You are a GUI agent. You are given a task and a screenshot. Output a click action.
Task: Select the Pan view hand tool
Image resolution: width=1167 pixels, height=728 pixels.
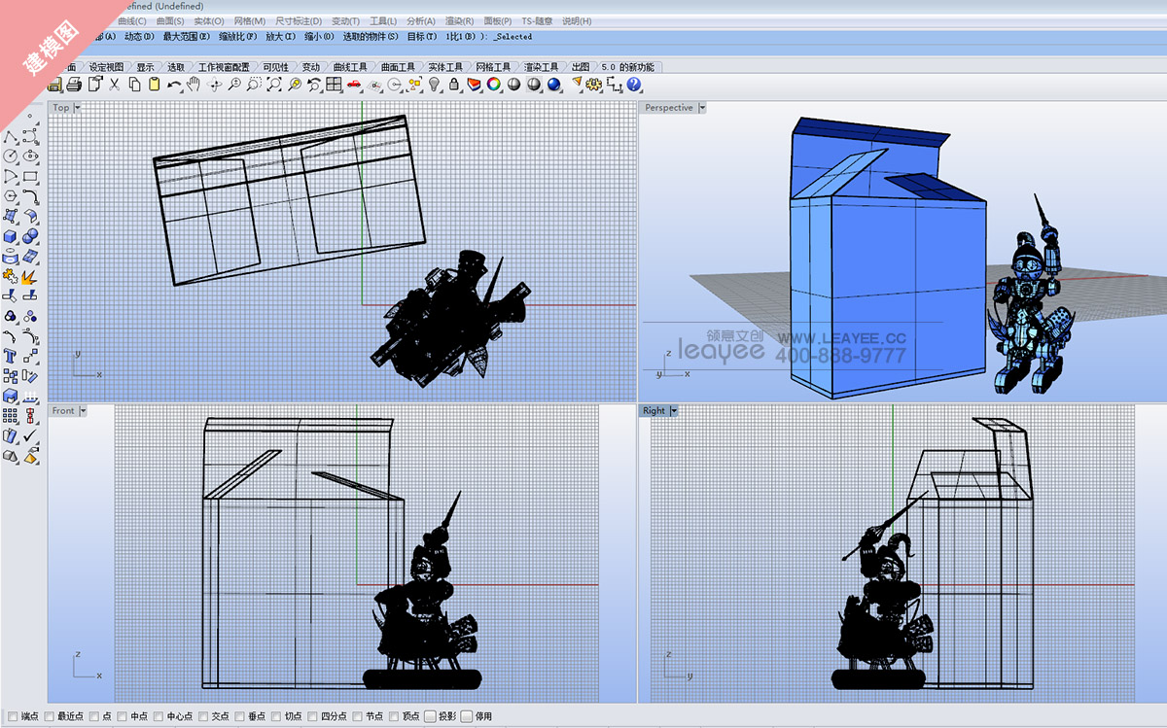click(x=194, y=86)
